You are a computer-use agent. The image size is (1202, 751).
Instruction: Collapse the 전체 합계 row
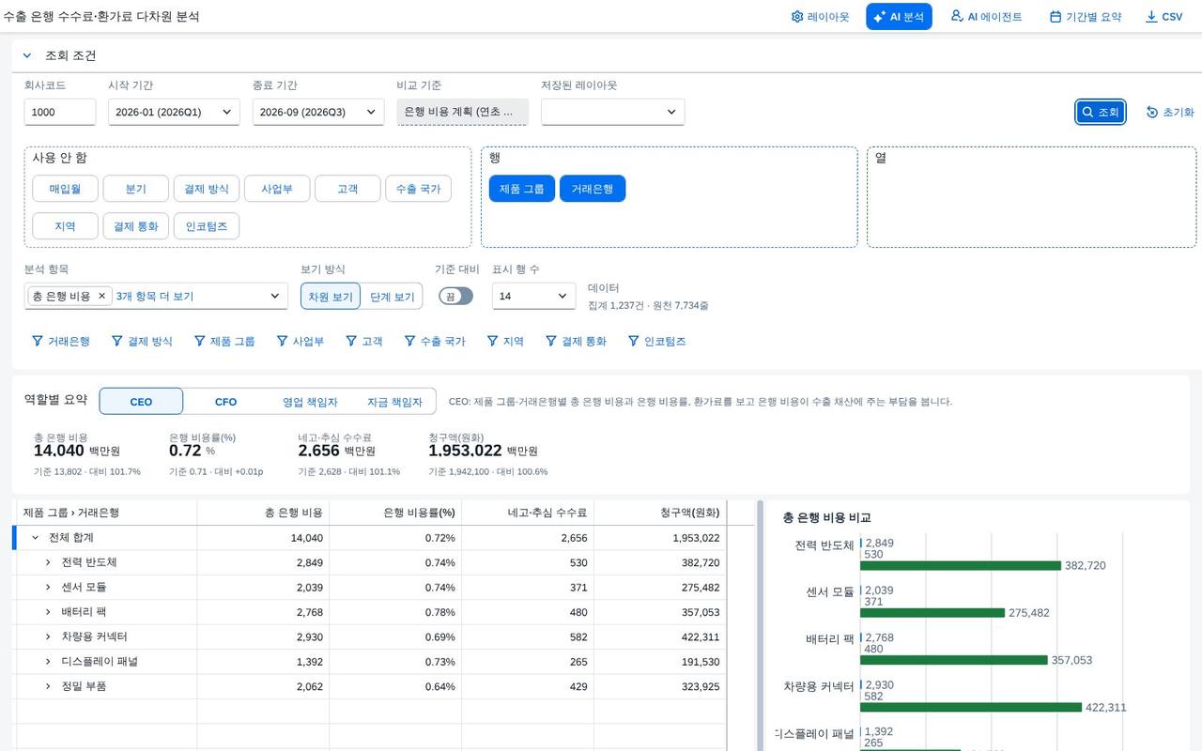[x=35, y=538]
